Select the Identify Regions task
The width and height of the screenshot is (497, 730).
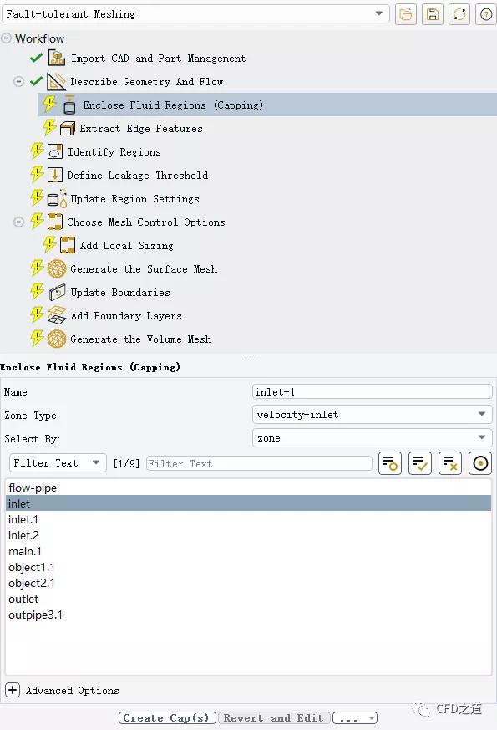tap(114, 152)
